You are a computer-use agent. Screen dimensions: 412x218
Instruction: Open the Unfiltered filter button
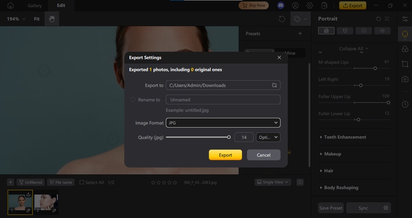click(31, 182)
